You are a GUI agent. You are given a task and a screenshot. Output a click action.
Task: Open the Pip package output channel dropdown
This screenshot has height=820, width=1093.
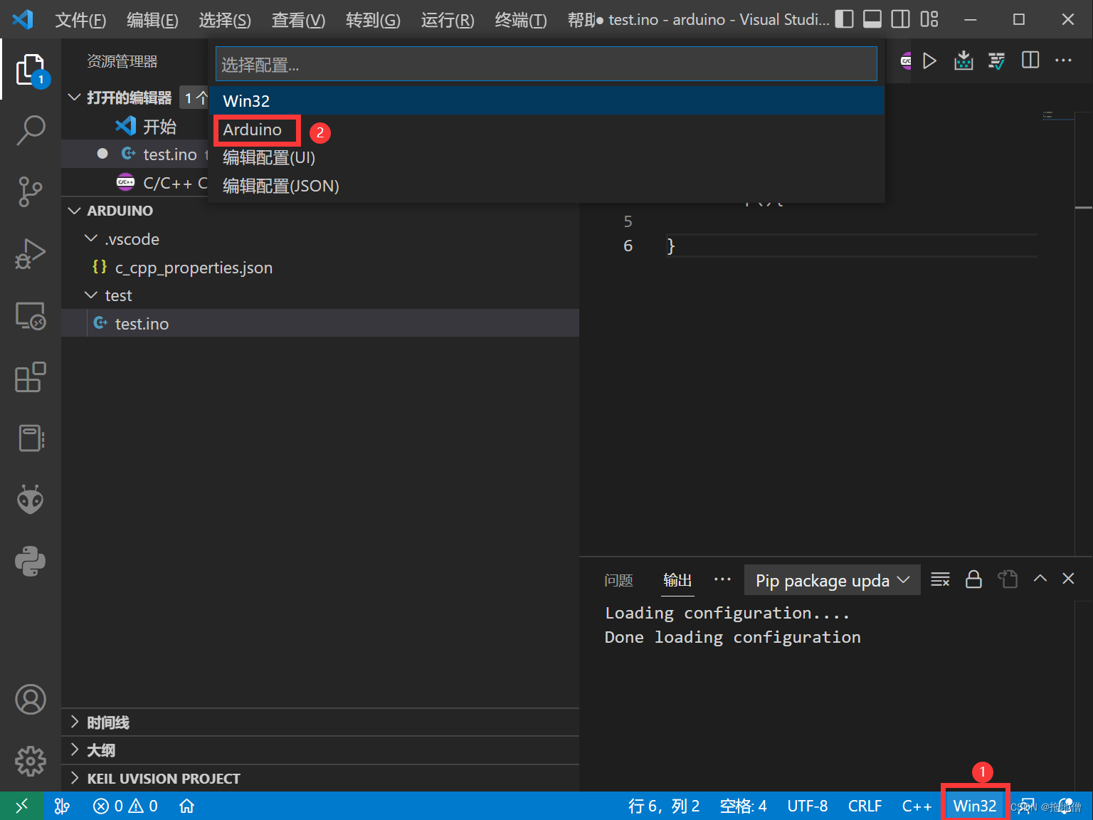(x=833, y=580)
